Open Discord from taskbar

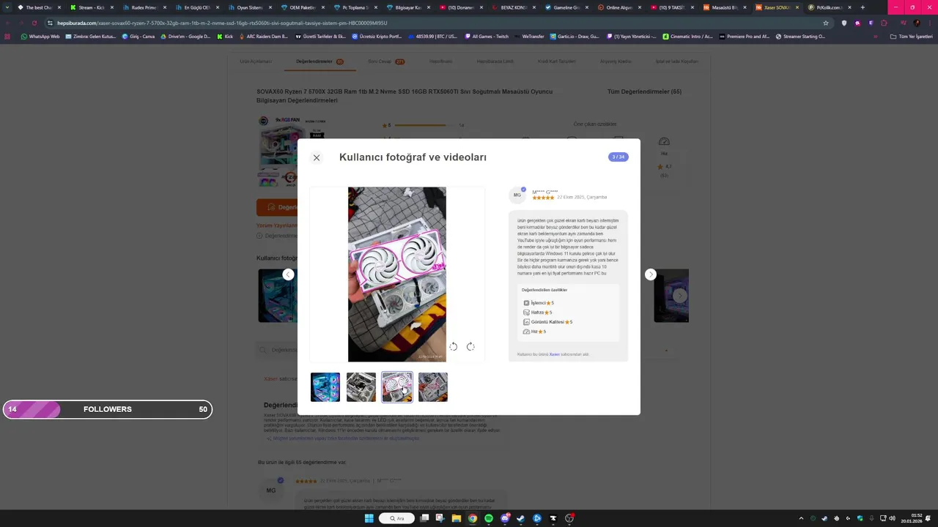point(505,518)
